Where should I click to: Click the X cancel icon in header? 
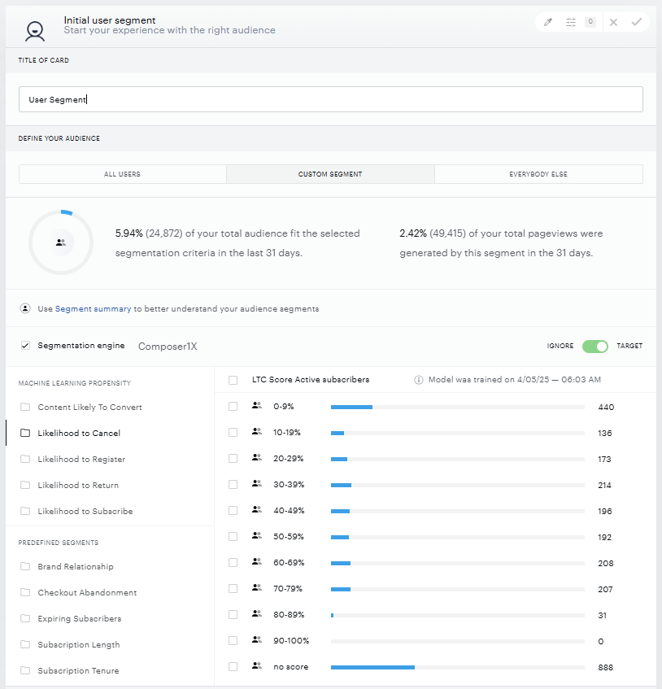point(614,23)
